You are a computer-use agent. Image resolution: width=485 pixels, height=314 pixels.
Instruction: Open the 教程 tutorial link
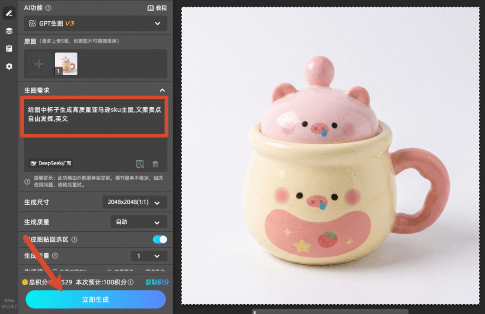pos(157,8)
